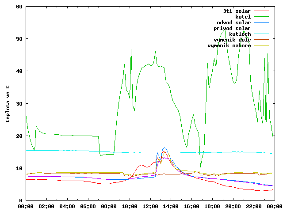Click the x-axis label 08:00
Image resolution: width=283 pixels, height=212 pixels.
[x=109, y=206]
